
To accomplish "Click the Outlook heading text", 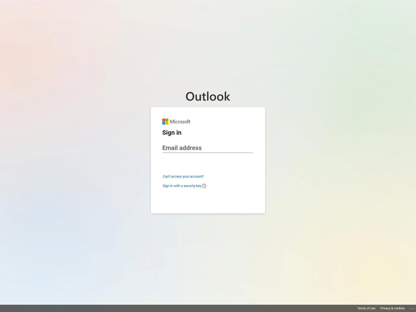I will click(208, 96).
